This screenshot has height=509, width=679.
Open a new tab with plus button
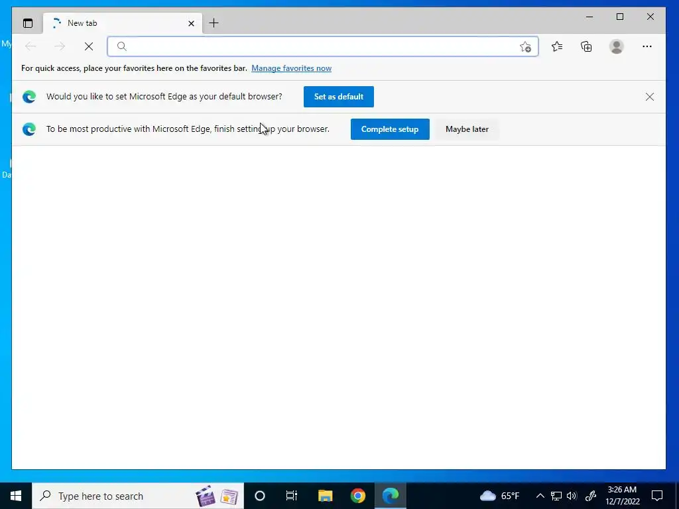point(214,23)
